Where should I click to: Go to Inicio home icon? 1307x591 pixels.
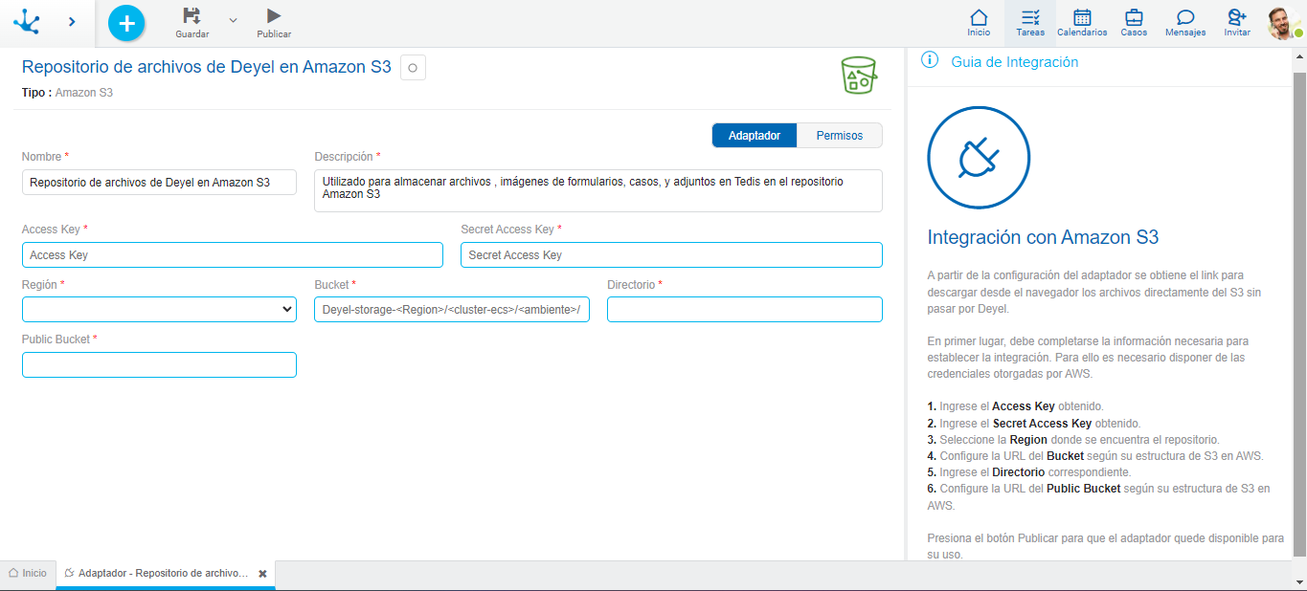click(x=979, y=18)
